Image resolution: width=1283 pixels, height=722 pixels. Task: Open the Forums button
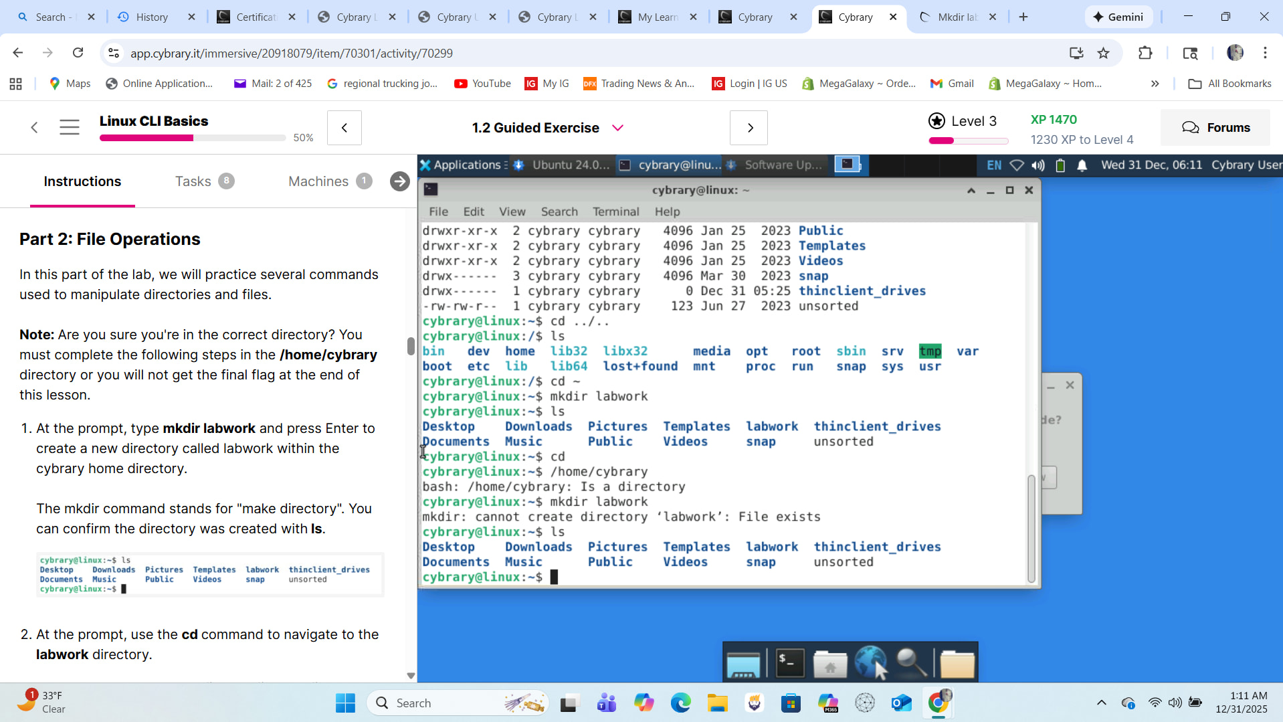coord(1215,128)
